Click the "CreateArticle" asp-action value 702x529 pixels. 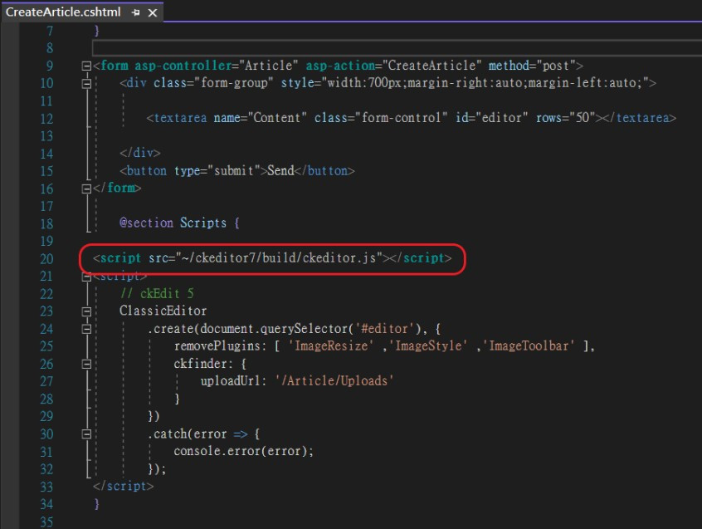[x=431, y=66]
